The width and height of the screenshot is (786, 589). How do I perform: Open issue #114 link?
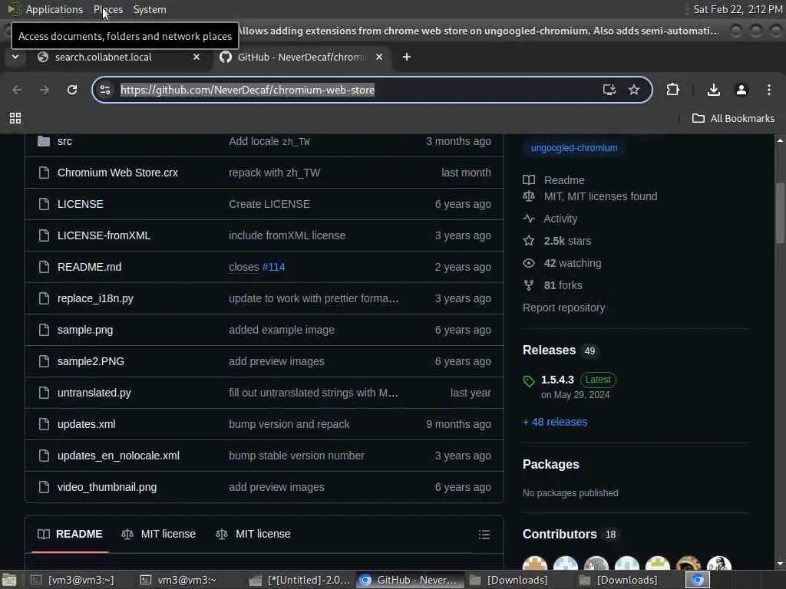(x=274, y=267)
